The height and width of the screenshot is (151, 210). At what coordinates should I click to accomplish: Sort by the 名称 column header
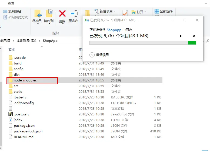[x=11, y=50]
